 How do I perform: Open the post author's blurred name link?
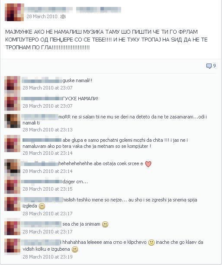(73, 10)
